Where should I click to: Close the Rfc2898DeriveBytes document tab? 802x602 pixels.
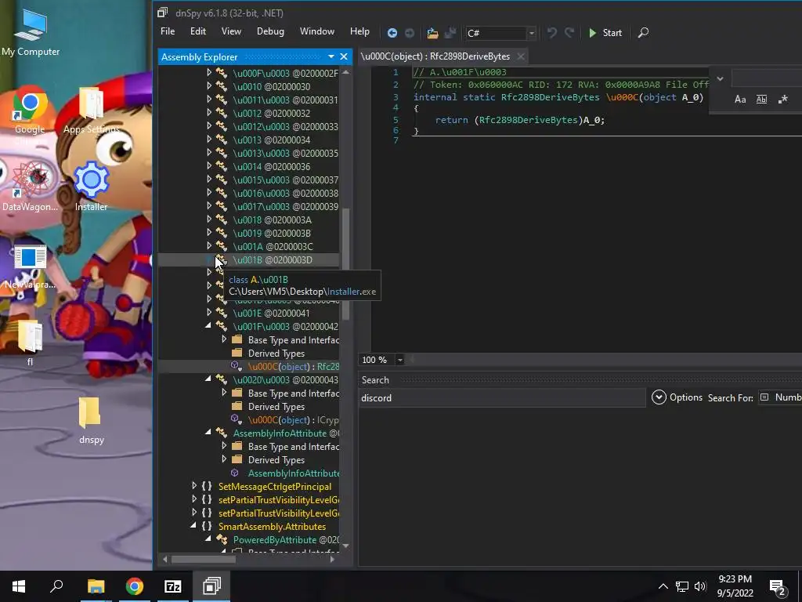click(521, 56)
